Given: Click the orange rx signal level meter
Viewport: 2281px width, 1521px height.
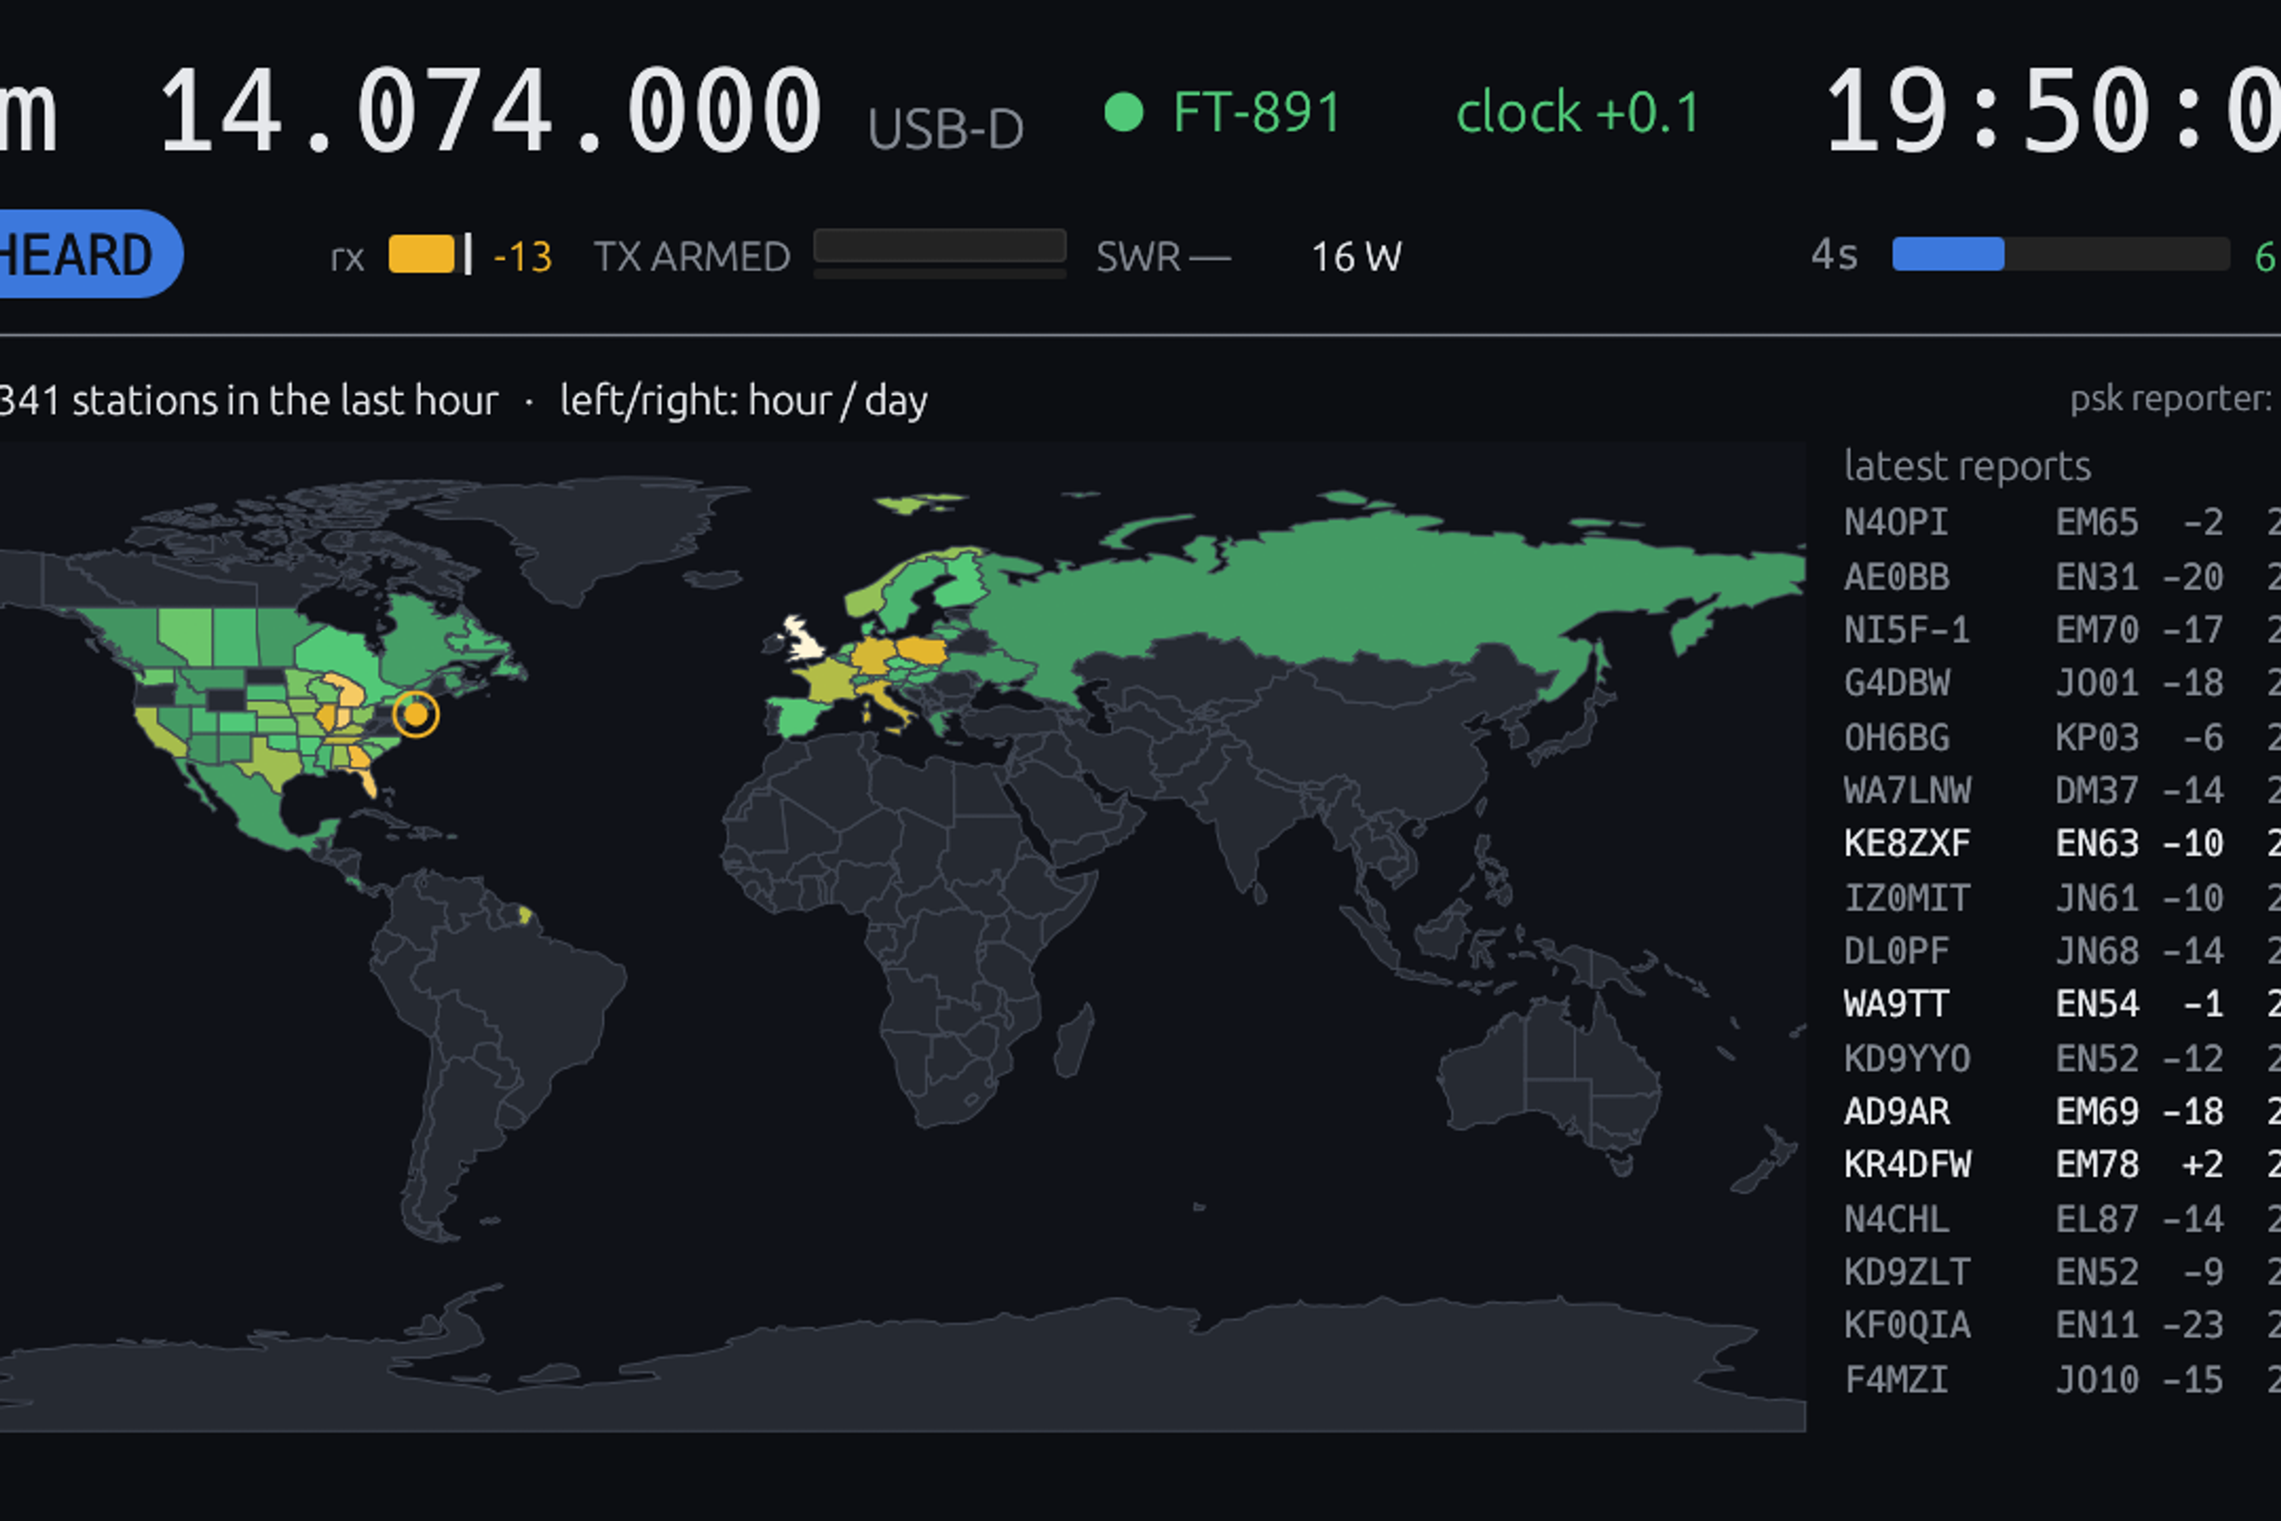Looking at the screenshot, I should coord(422,255).
